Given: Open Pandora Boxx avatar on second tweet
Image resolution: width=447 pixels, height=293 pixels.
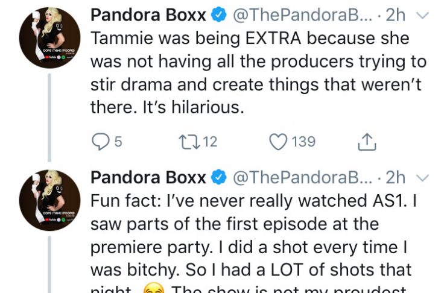Looking at the screenshot, I should coord(49,200).
